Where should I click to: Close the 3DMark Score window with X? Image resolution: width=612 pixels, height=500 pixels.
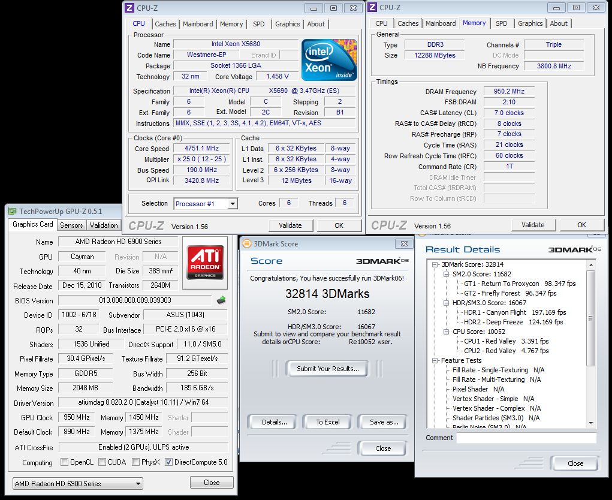(404, 243)
